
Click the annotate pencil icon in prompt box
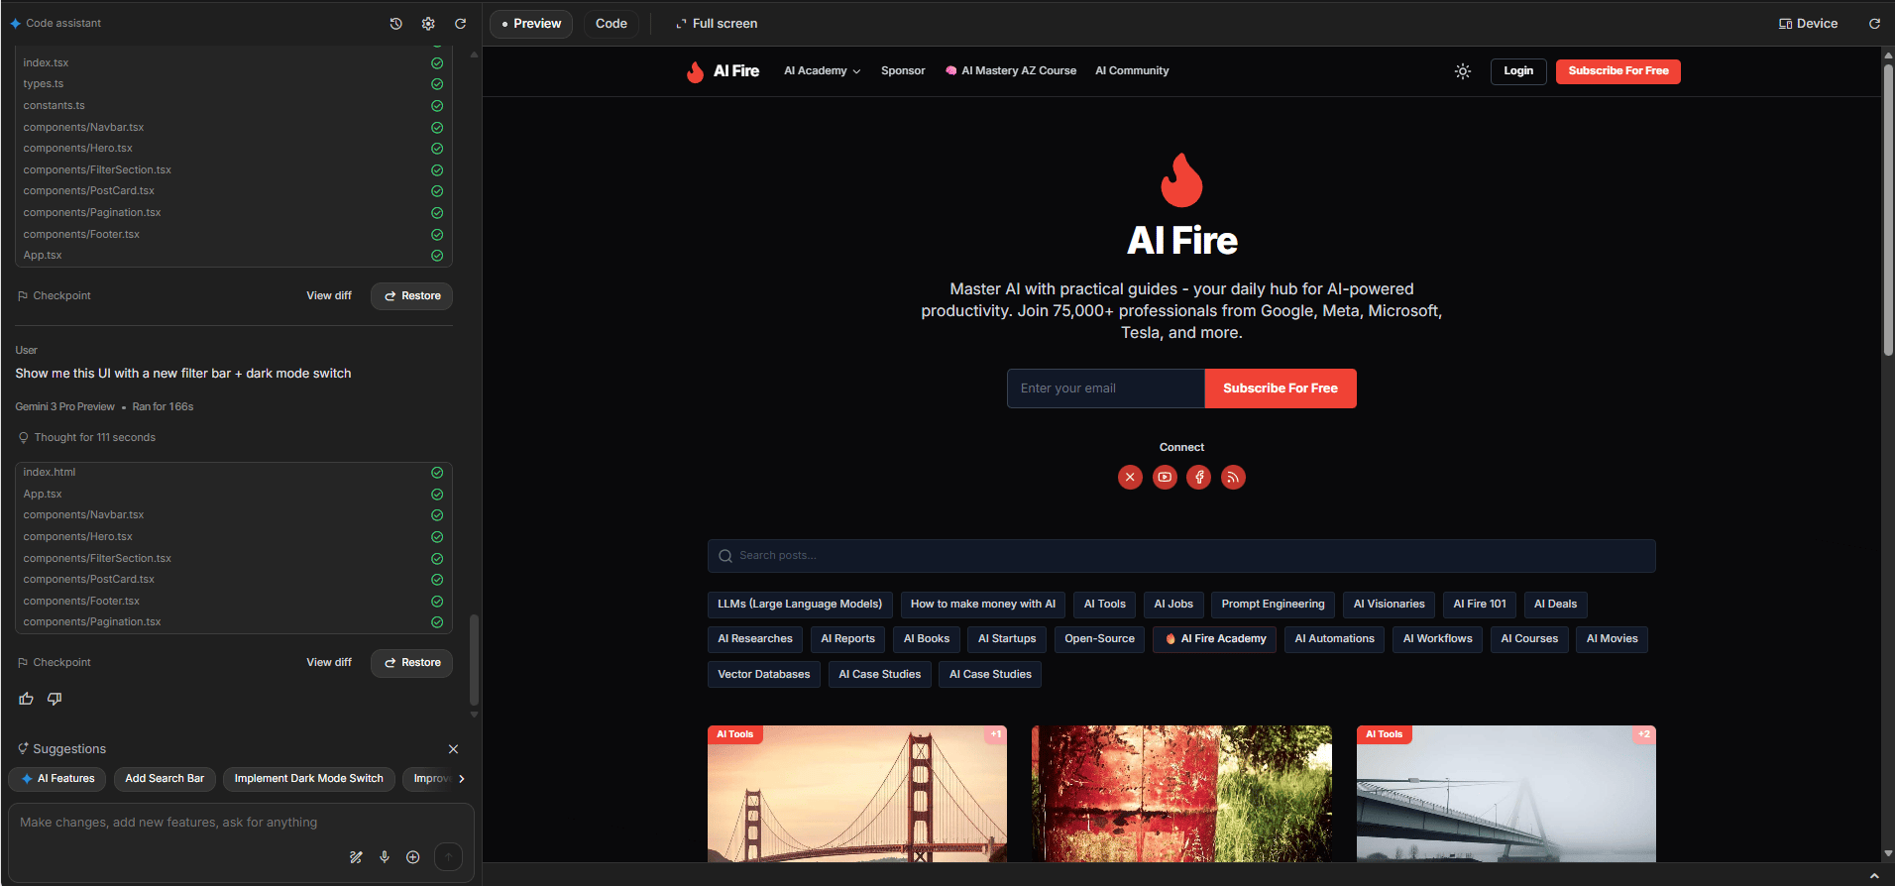[356, 857]
